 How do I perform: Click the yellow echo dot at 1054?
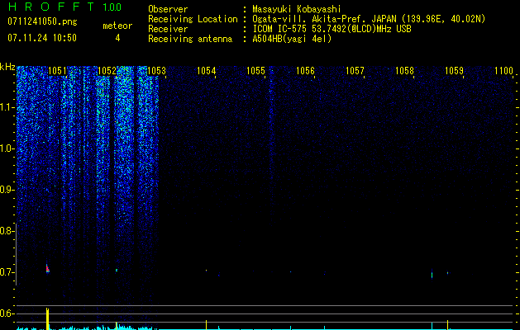click(207, 271)
